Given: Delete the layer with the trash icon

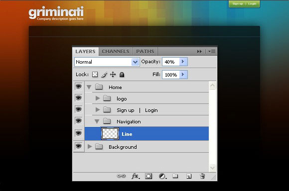Looking at the screenshot, I should pos(202,176).
